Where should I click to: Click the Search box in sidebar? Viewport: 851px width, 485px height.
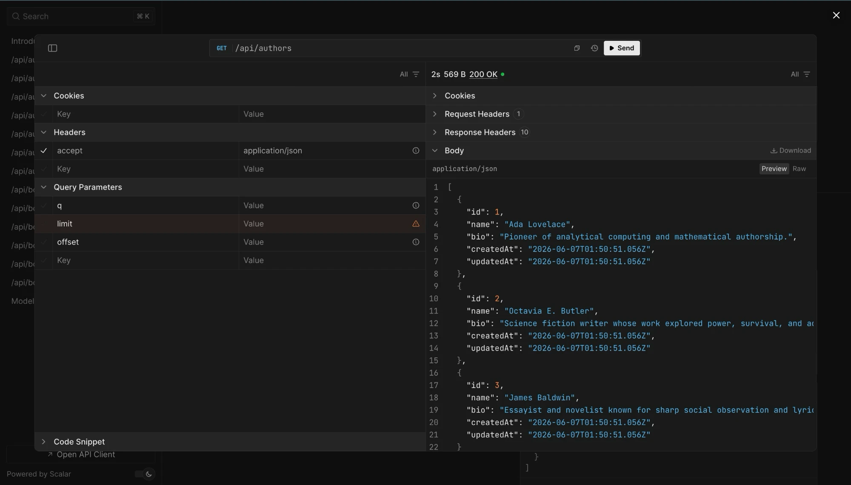(x=81, y=16)
